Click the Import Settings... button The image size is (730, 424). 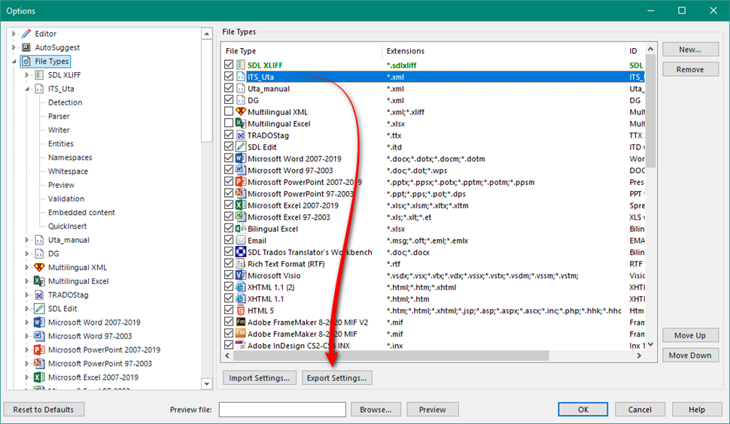260,378
